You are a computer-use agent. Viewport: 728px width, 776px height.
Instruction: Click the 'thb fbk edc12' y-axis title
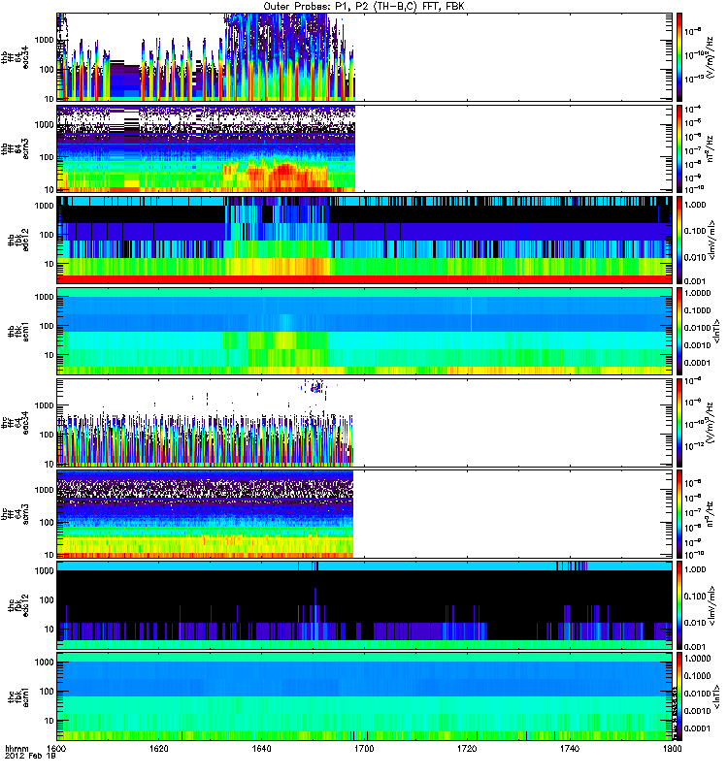tap(17, 240)
